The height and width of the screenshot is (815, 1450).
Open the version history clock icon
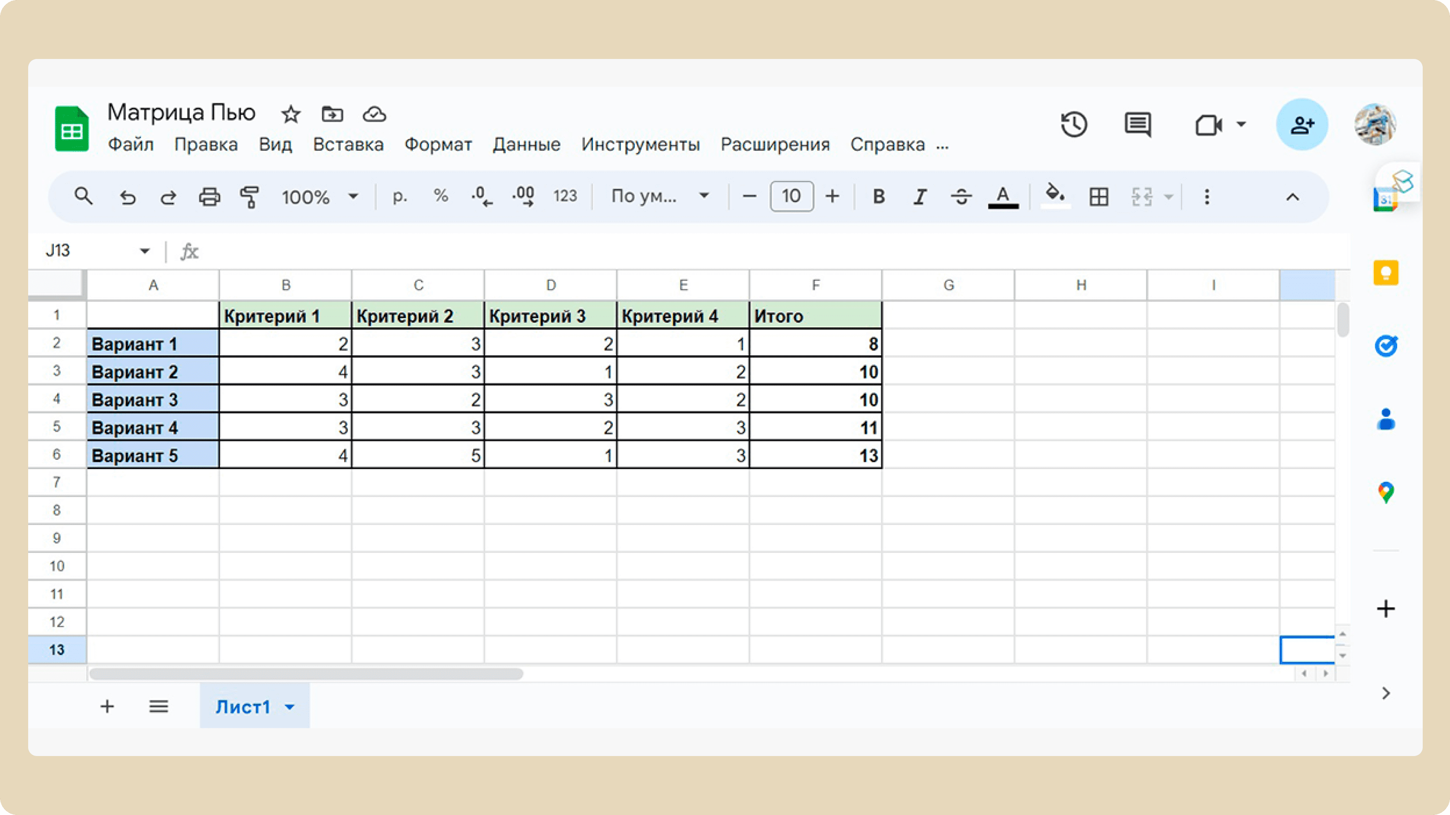coord(1074,125)
